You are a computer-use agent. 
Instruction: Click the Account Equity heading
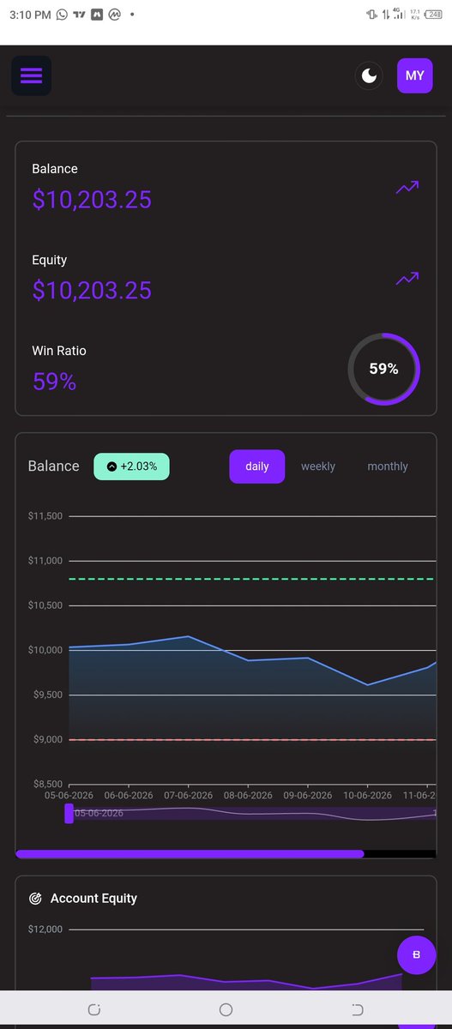(93, 899)
